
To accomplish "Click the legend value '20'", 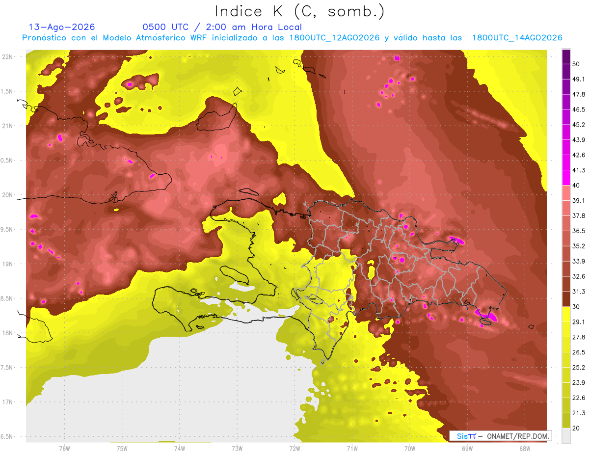I will 576,428.
